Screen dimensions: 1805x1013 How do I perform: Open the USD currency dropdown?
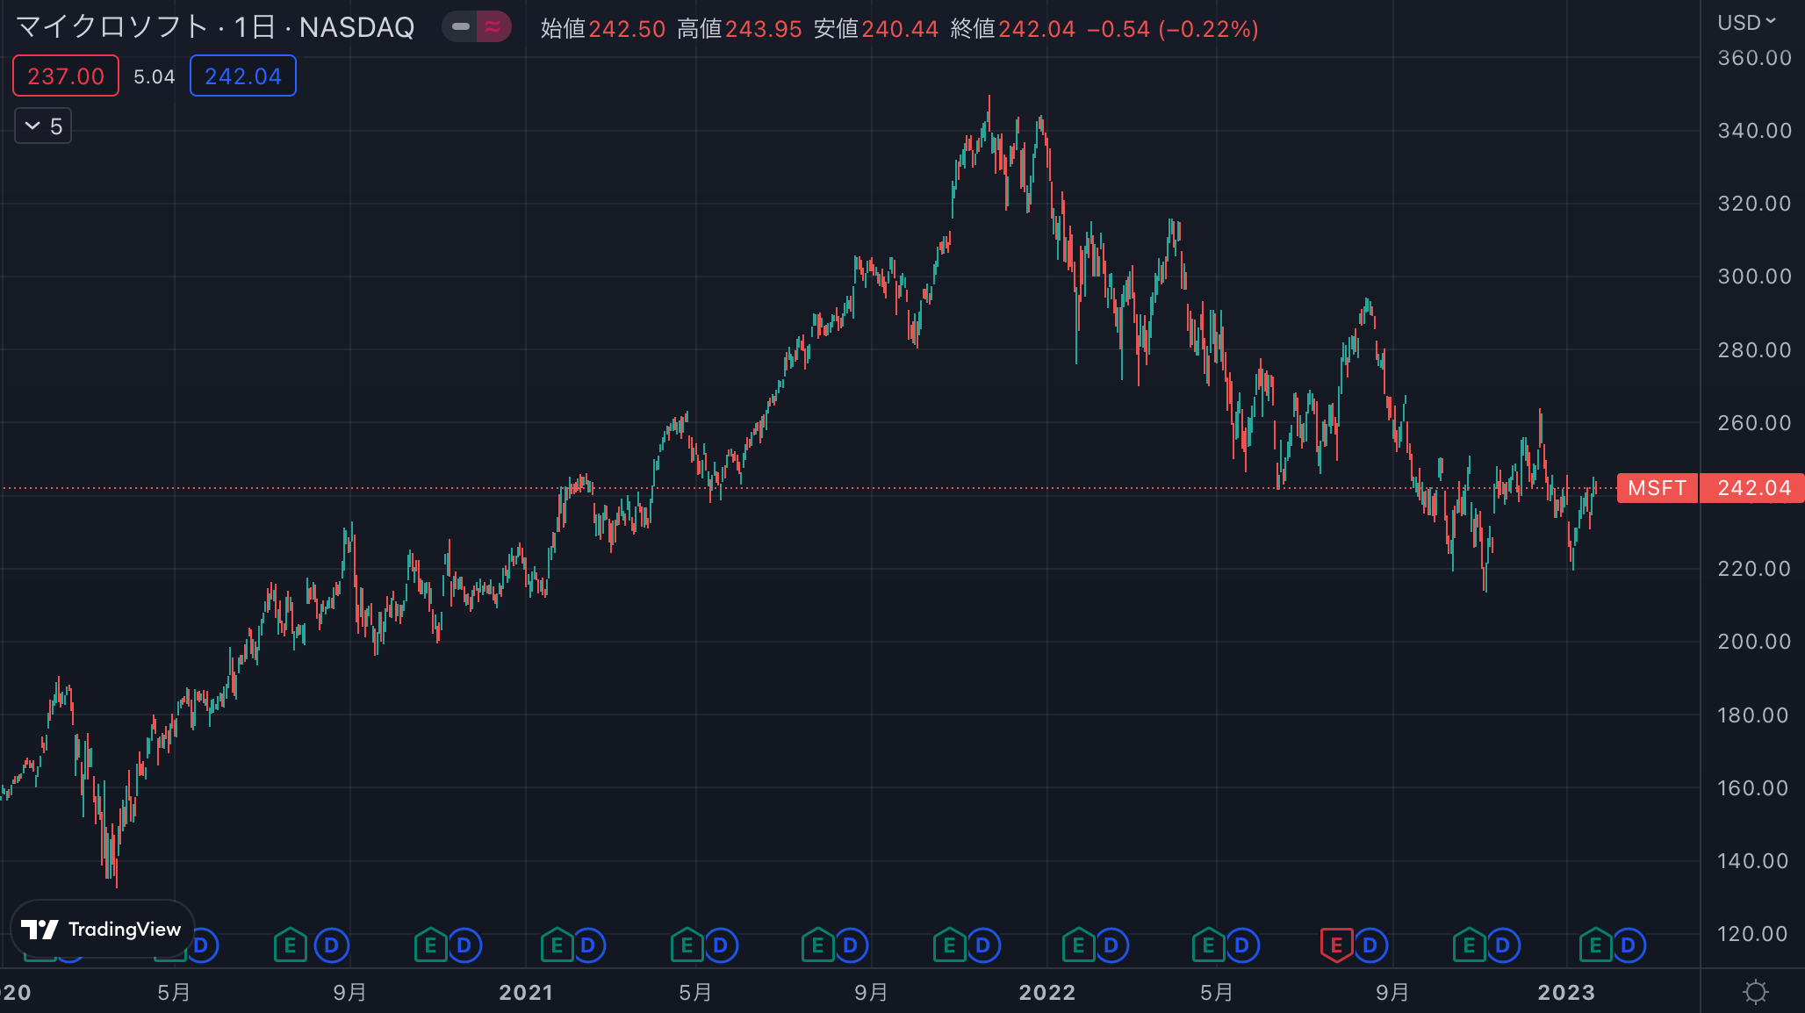[1746, 23]
